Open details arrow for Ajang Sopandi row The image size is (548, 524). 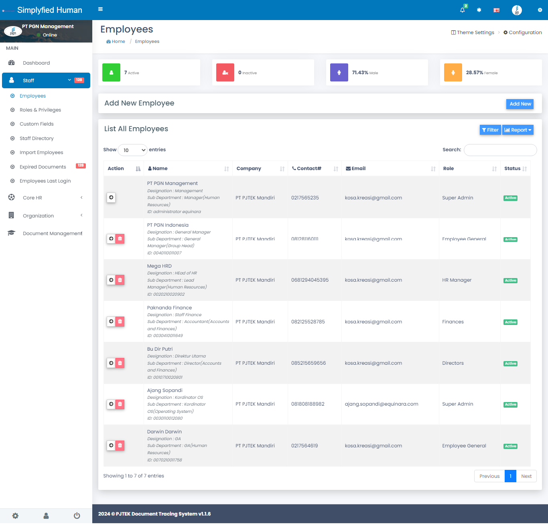[x=111, y=404]
